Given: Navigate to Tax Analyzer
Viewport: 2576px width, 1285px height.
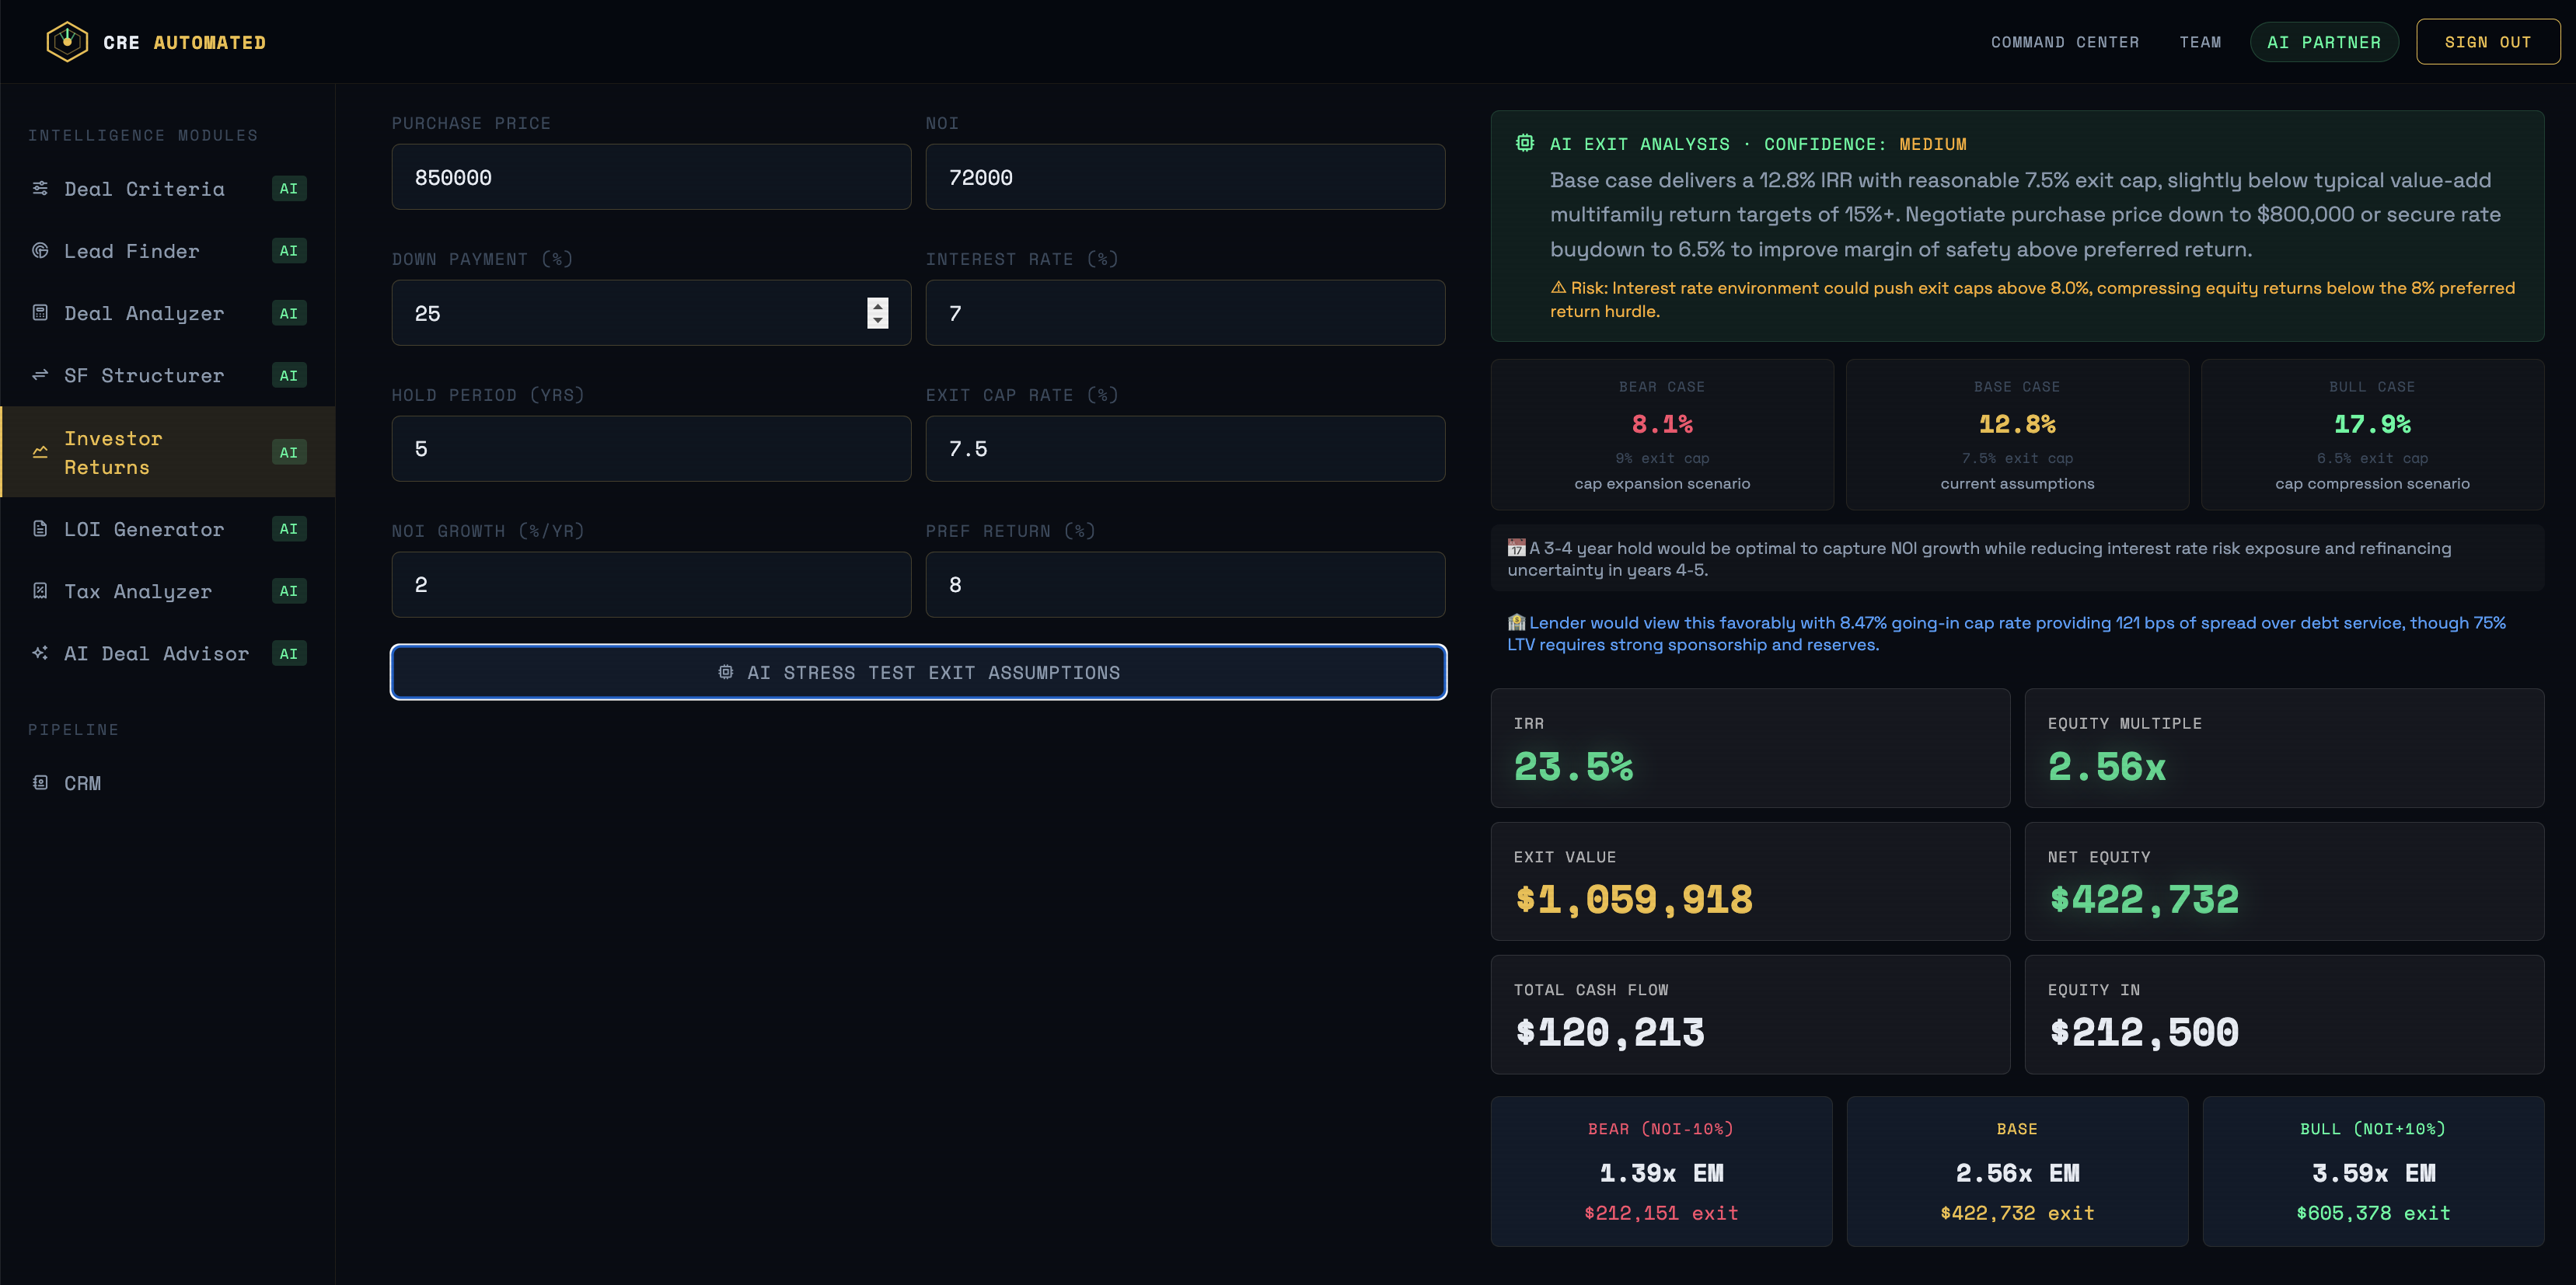Looking at the screenshot, I should coord(168,591).
